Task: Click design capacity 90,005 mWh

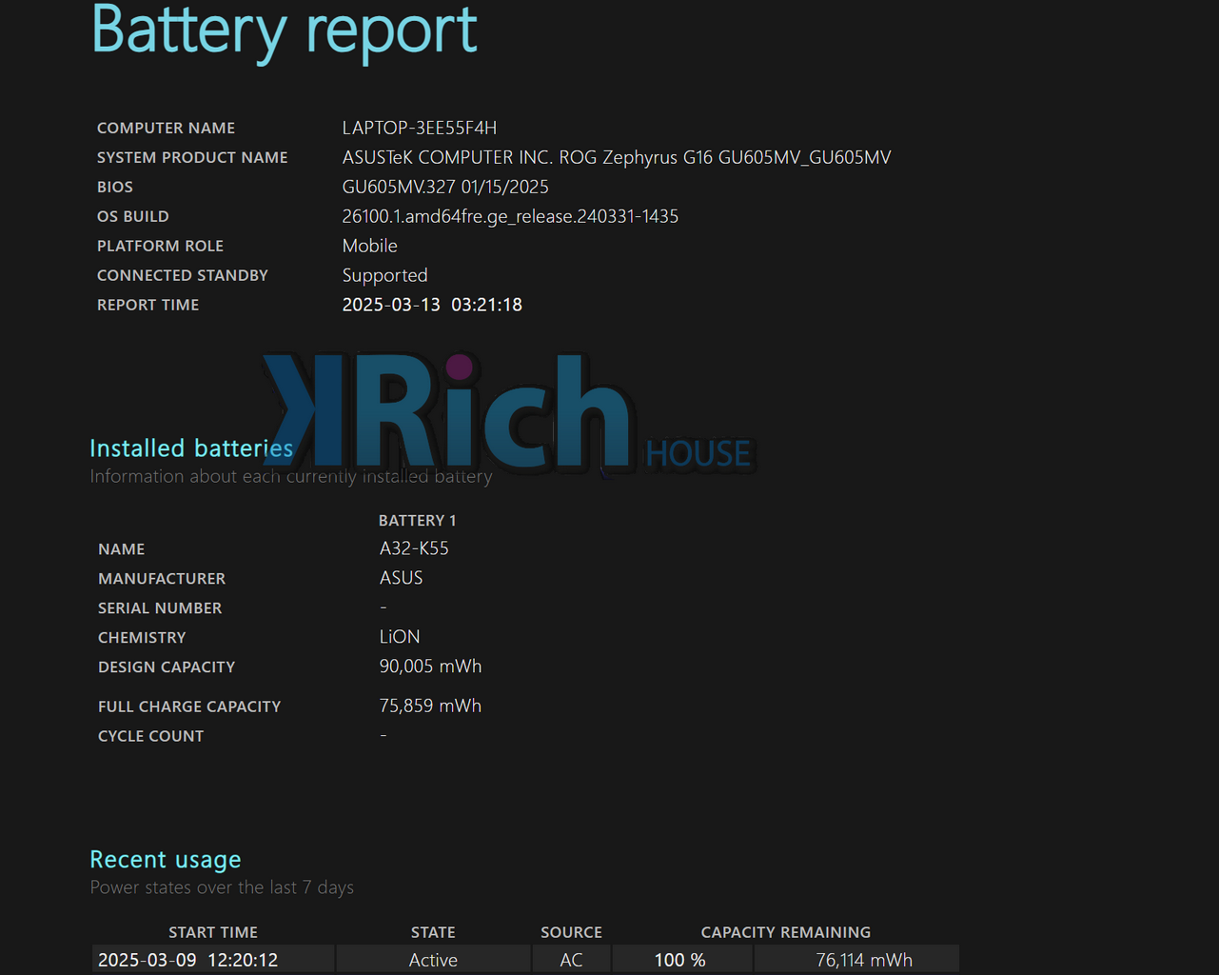Action: 431,667
